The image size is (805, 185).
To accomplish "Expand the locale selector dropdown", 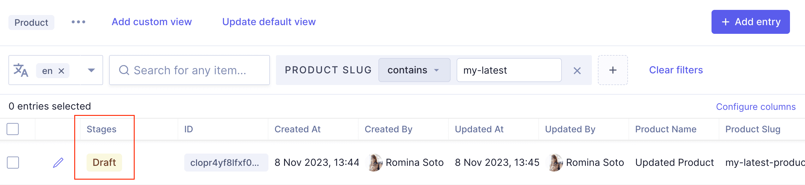I will coord(91,70).
